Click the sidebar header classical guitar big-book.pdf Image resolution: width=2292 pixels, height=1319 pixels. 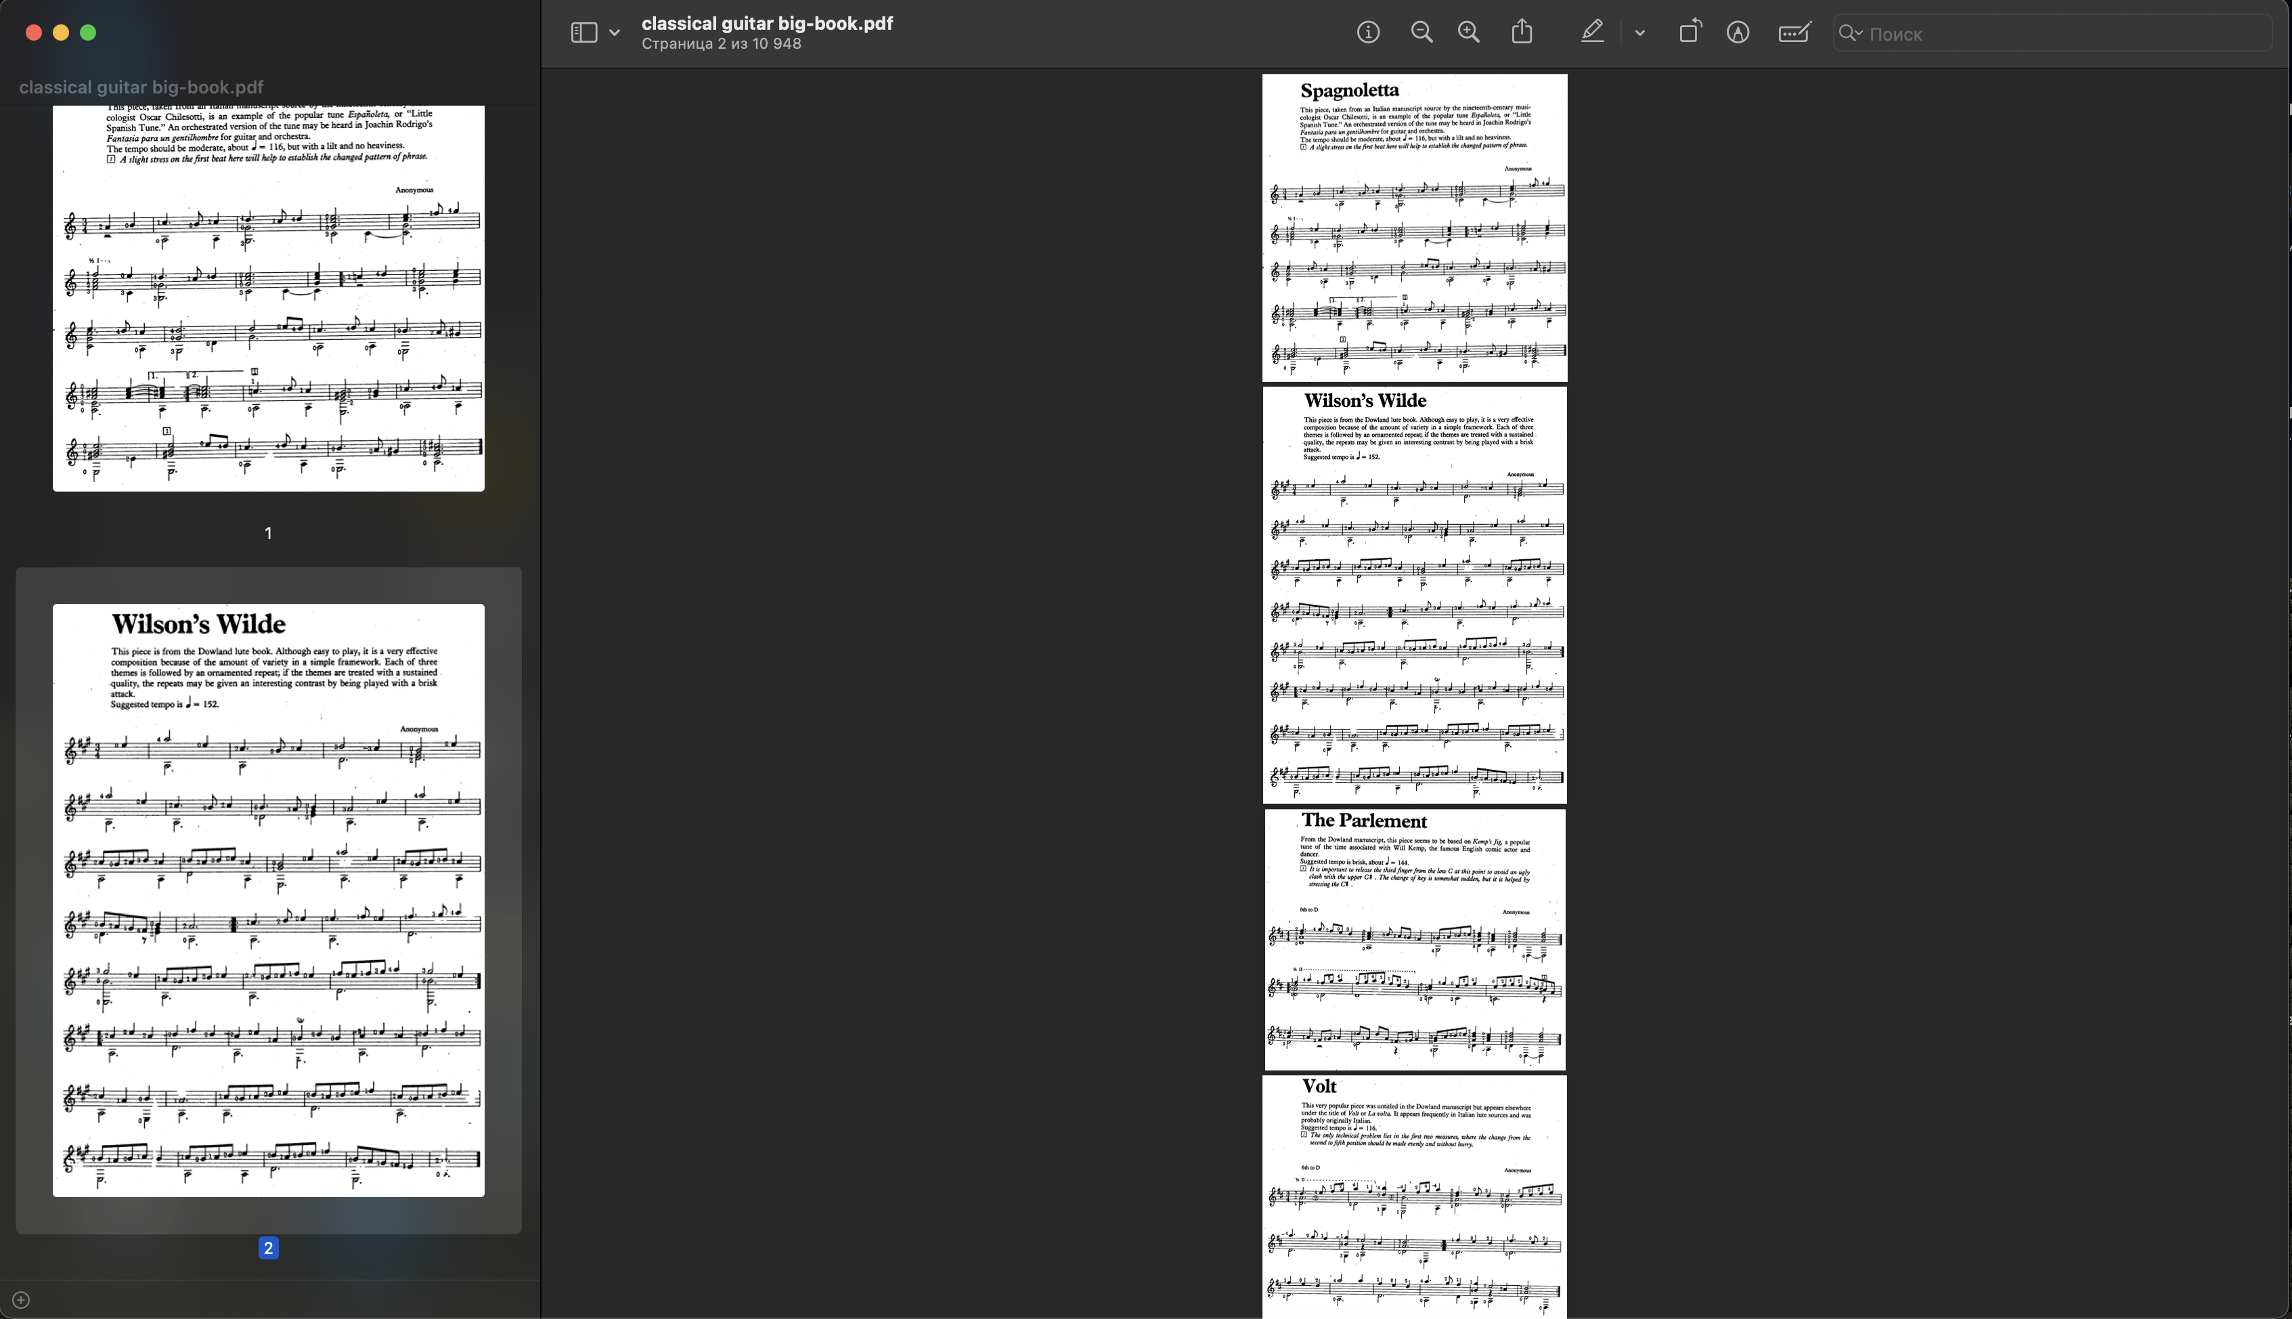(x=141, y=87)
